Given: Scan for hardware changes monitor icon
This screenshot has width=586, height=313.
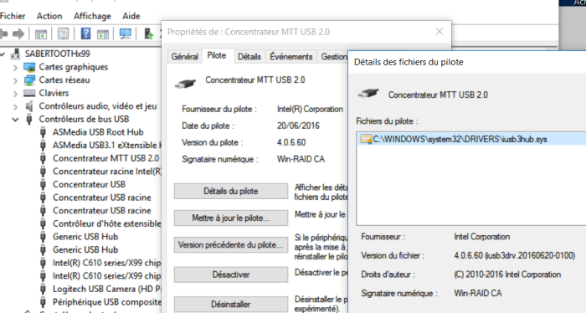Looking at the screenshot, I should coord(126,34).
